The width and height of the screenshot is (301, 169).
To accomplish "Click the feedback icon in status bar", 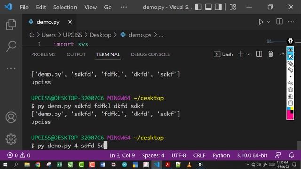I will click(278, 155).
